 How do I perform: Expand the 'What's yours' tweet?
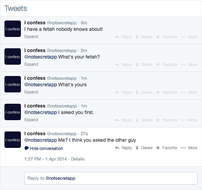(x=31, y=92)
